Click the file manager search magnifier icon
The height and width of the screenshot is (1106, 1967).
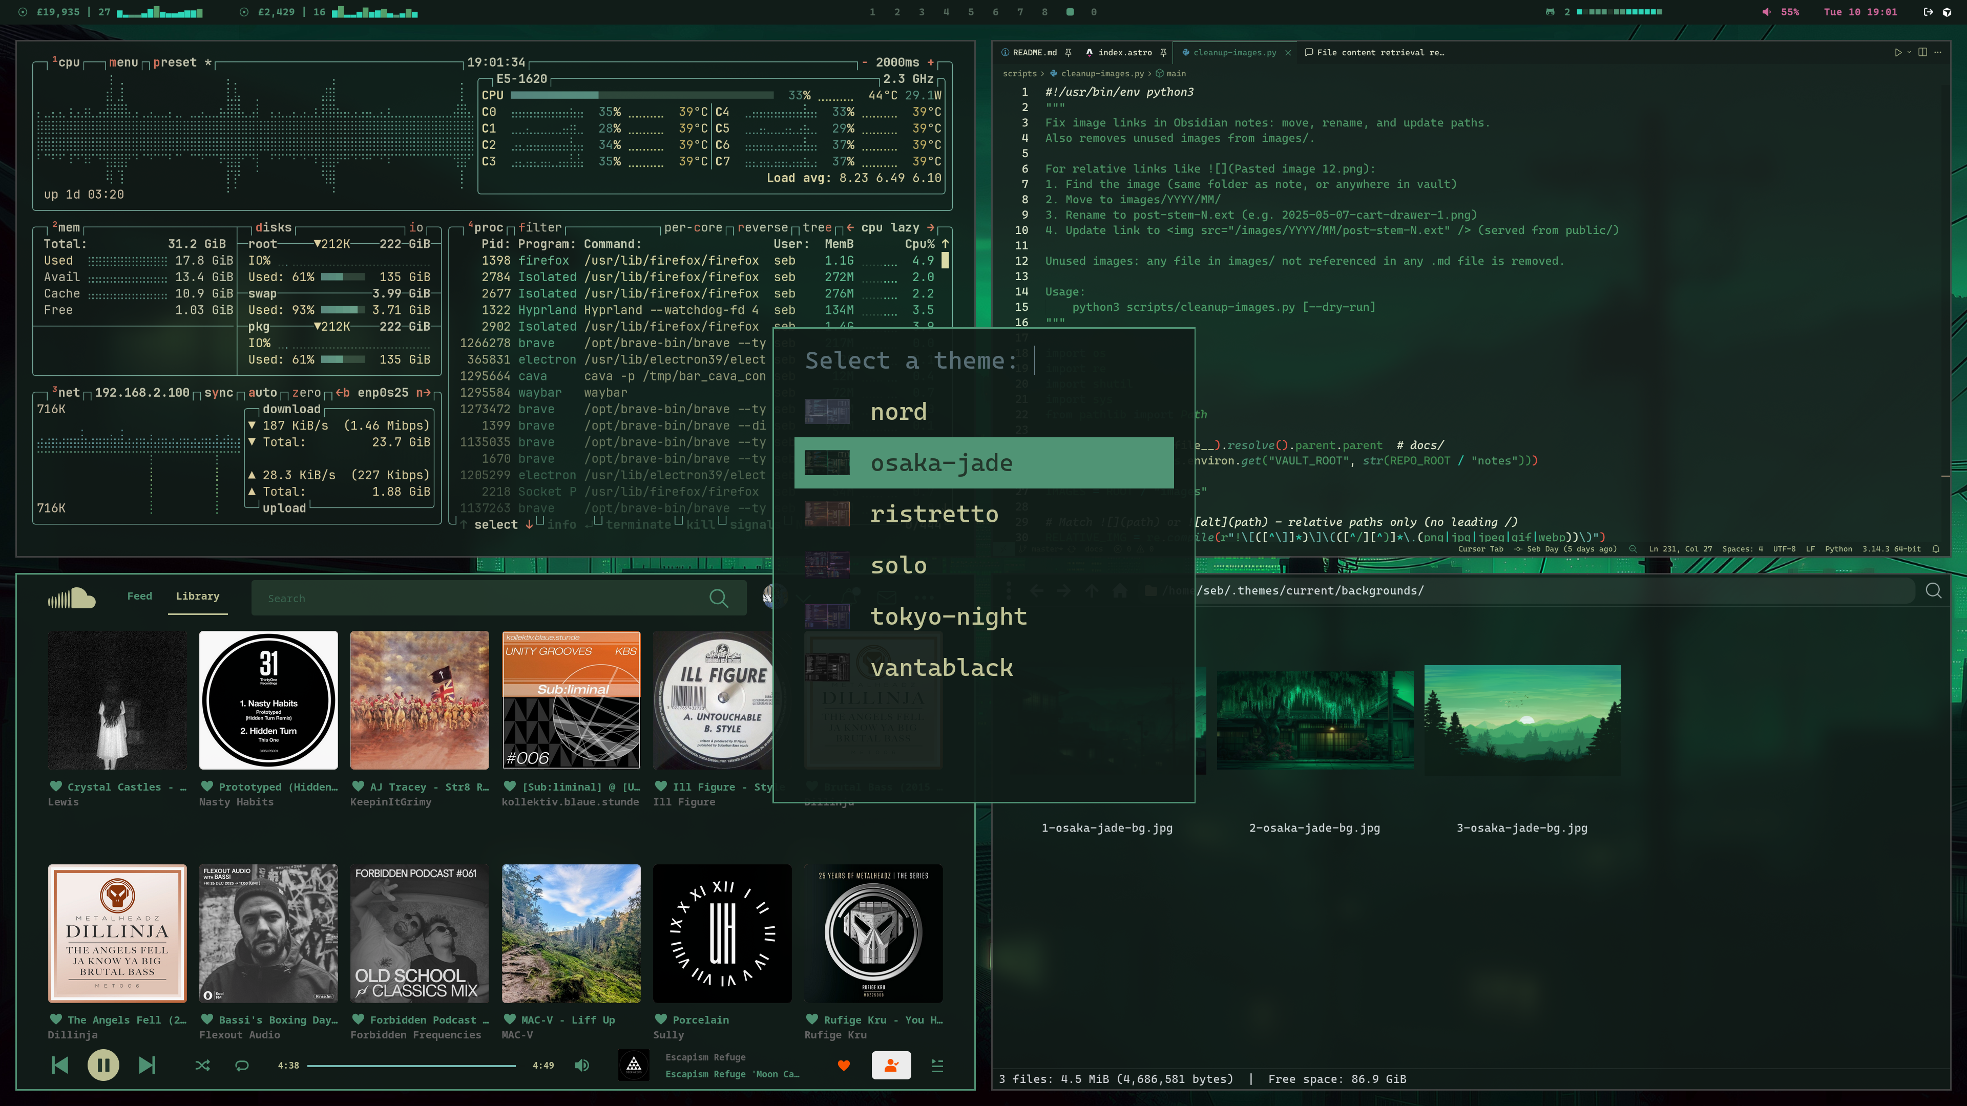coord(1933,590)
